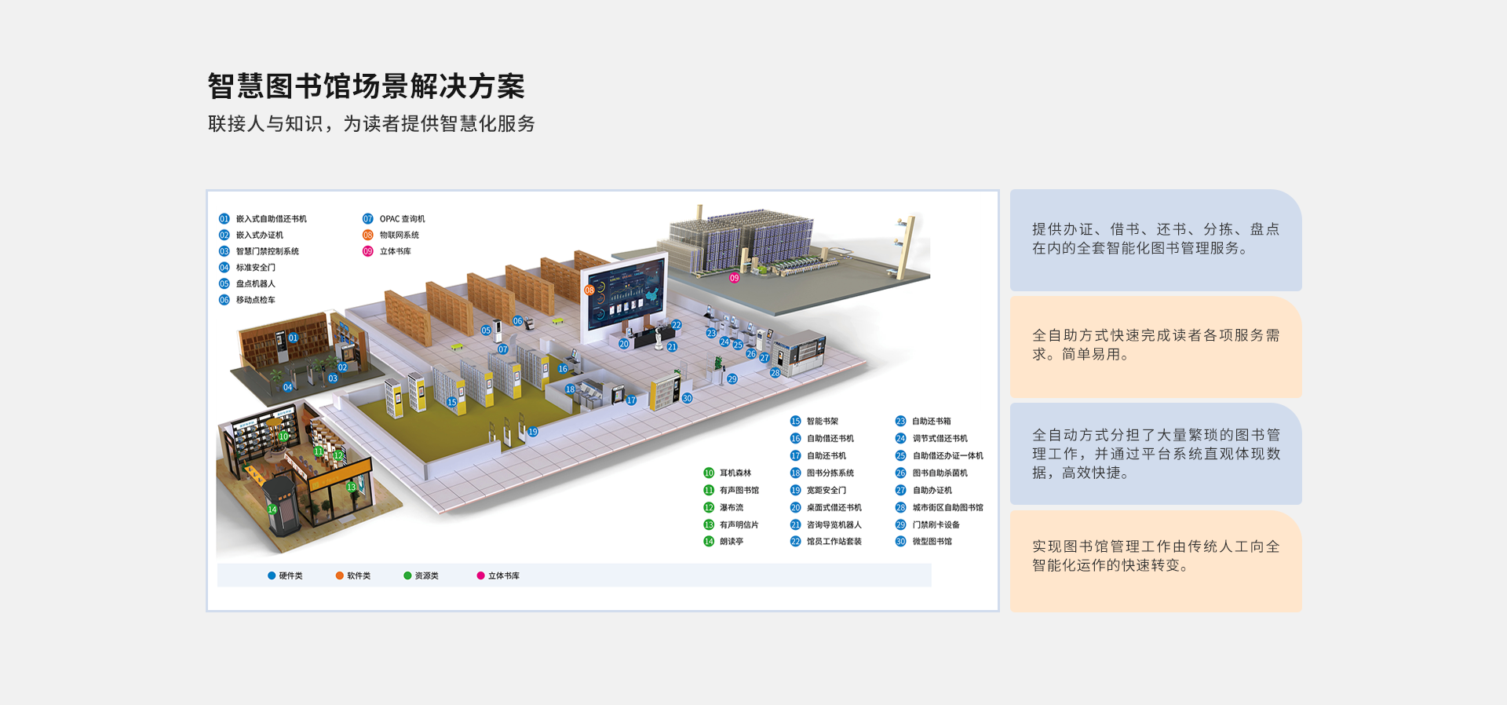The image size is (1507, 705).
Task: Click the '智慧图书馆场景解决方案' heading
Action: click(x=366, y=86)
